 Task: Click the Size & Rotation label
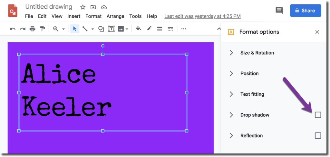pyautogui.click(x=257, y=53)
